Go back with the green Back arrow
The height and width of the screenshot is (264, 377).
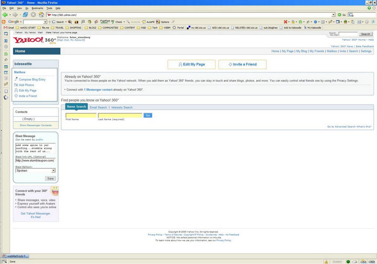point(4,15)
